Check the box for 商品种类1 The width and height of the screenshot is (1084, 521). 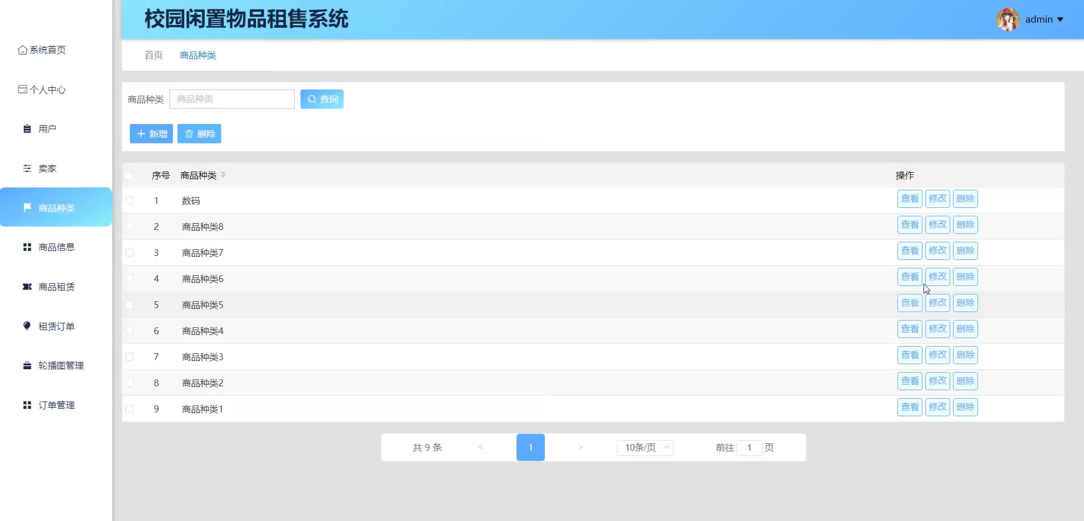click(x=129, y=409)
